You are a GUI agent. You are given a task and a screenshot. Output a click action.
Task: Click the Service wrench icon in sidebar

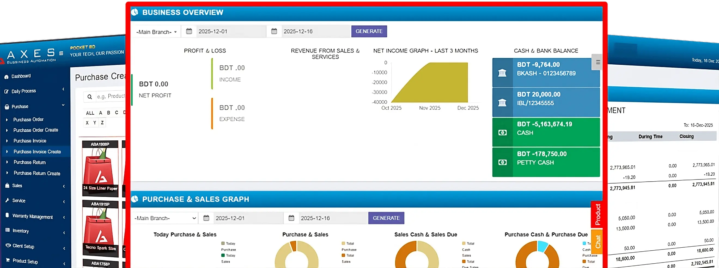[x=7, y=200]
